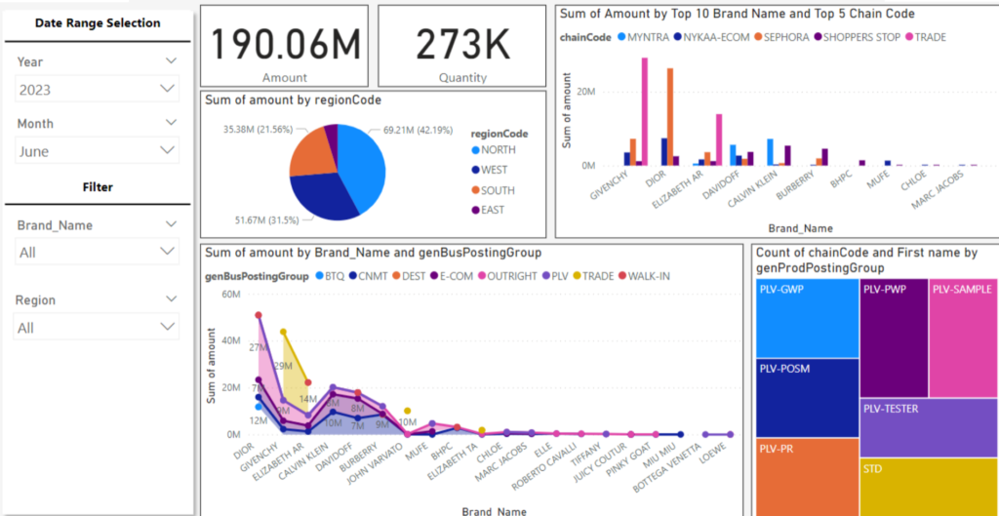Image resolution: width=999 pixels, height=516 pixels.
Task: Collapse the Region slicer header chevron
Action: click(x=171, y=298)
